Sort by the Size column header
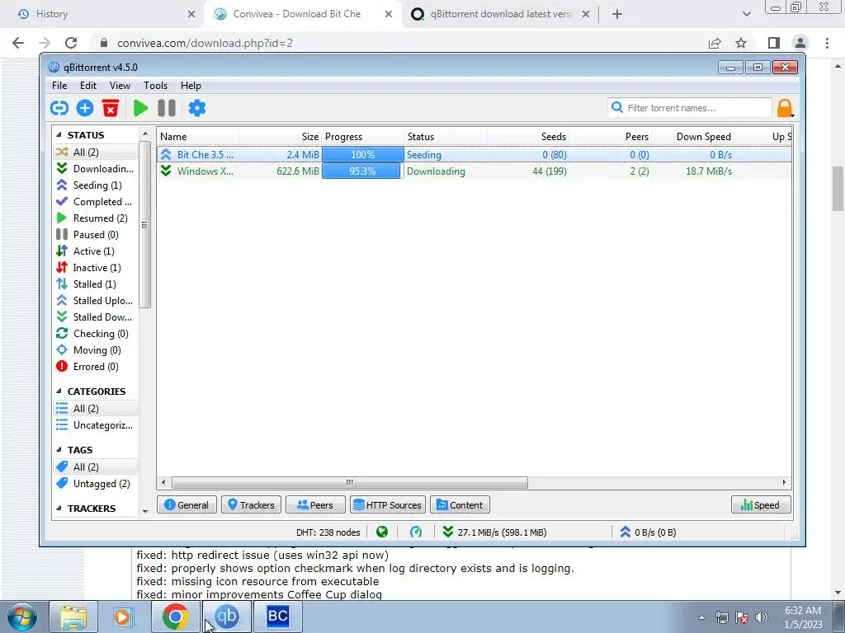This screenshot has width=845, height=633. pyautogui.click(x=281, y=137)
